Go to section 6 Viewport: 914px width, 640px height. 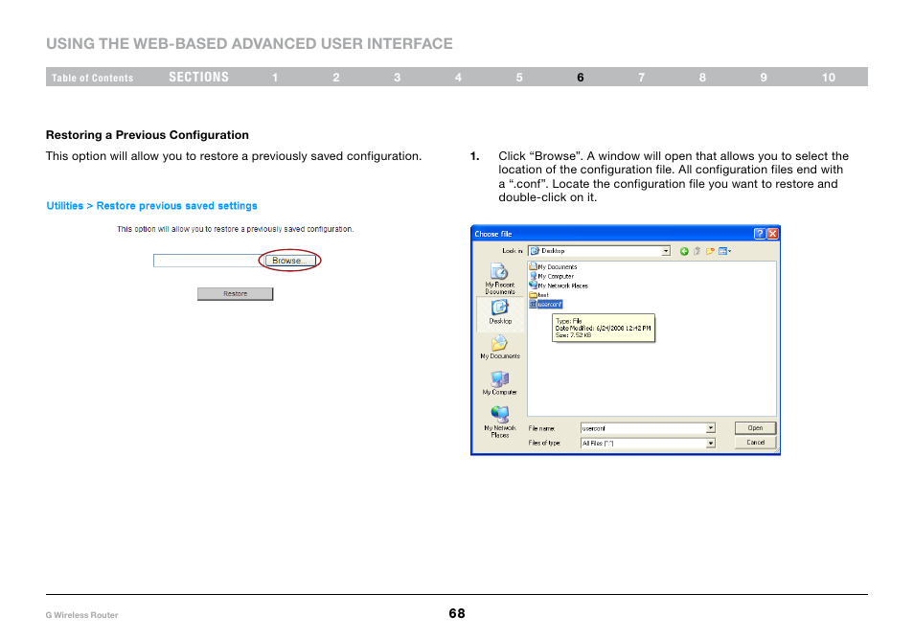click(x=580, y=78)
